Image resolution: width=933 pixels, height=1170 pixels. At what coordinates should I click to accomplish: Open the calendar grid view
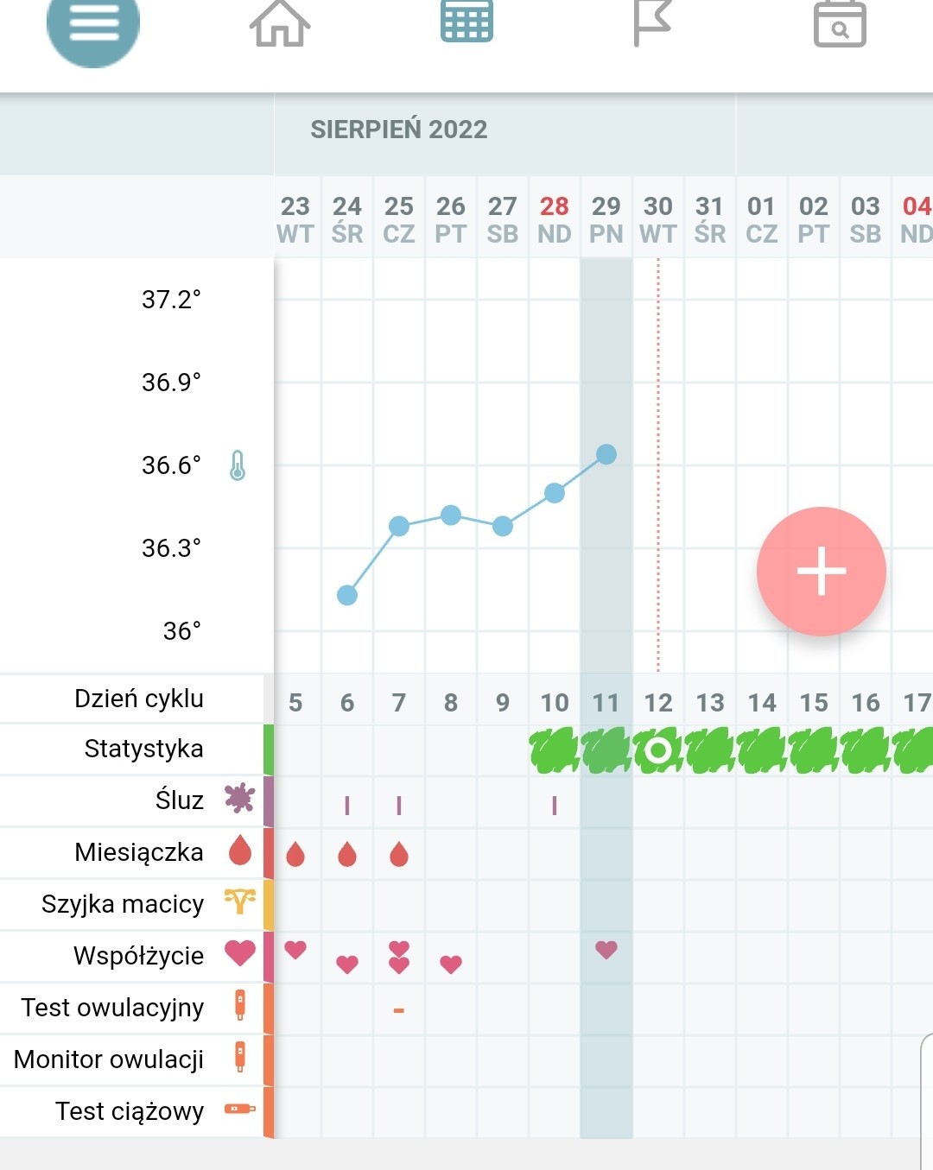tap(466, 22)
